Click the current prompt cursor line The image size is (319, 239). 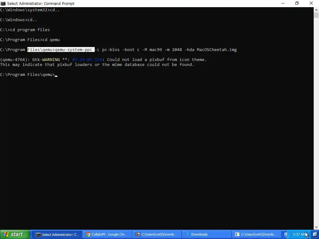(29, 75)
